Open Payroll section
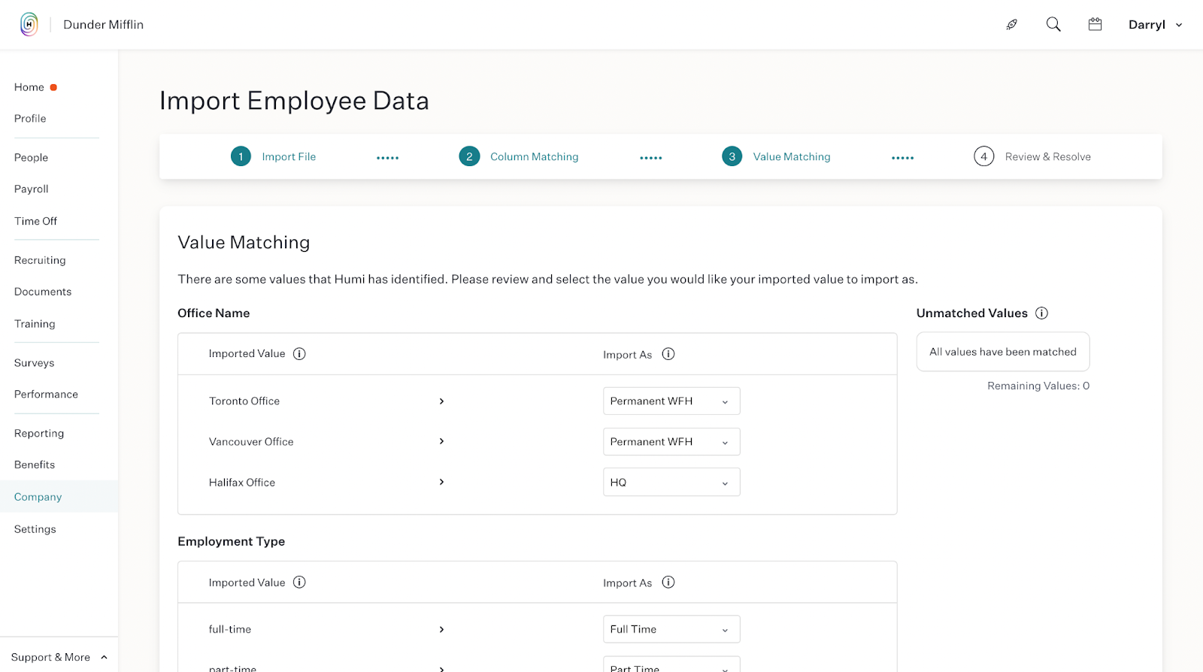Screen dimensions: 1203x672 tap(31, 189)
